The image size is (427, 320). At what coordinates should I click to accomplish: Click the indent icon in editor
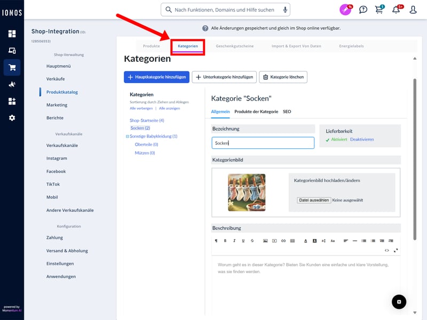[x=391, y=241]
